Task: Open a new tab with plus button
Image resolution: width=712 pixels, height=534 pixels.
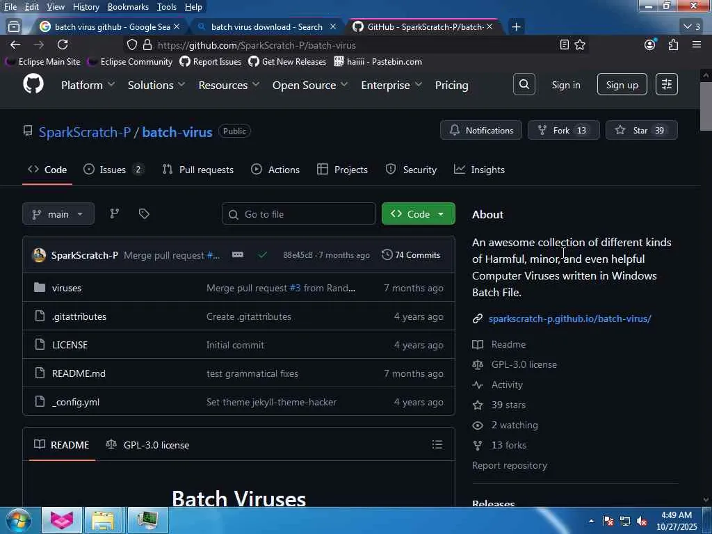Action: click(x=517, y=27)
